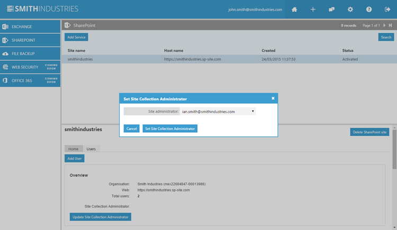Viewport: 397px width, 230px height.
Task: Click the john.smith@smithindustries.com account label
Action: tap(255, 10)
